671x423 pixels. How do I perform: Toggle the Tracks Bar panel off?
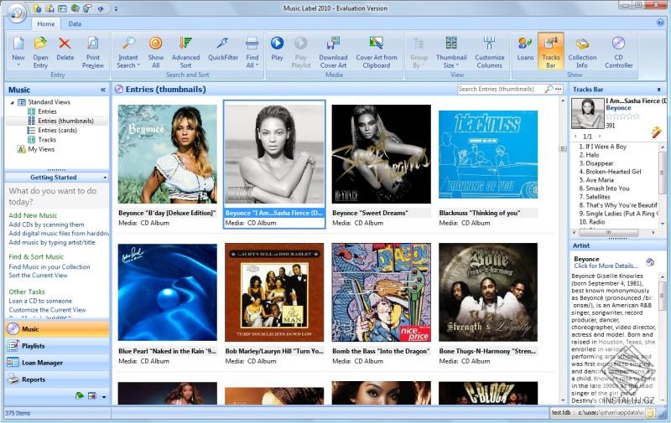click(x=550, y=49)
